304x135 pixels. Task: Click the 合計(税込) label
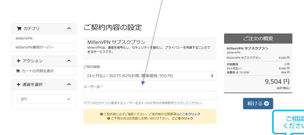click(283, 88)
